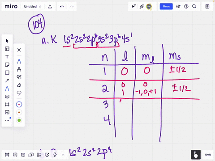Select the Connection line arrow tool
The image size is (215, 161).
coord(7,80)
